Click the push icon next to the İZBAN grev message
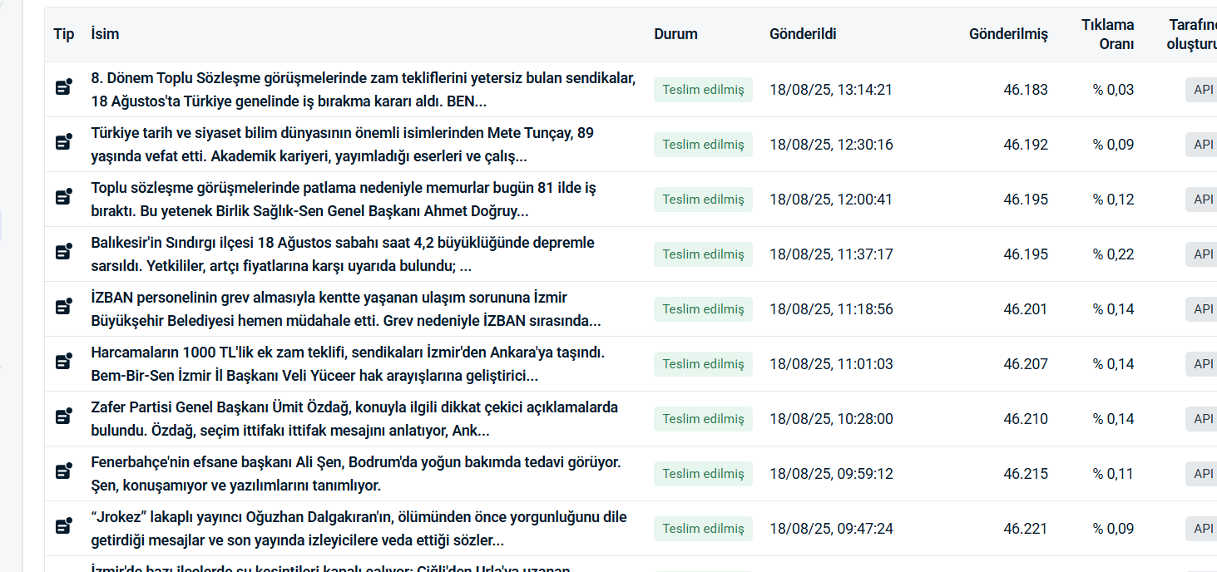Screen dimensions: 1217x572 pos(63,308)
